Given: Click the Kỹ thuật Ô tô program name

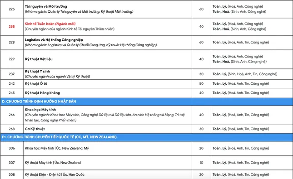Looking at the screenshot, I should [x=36, y=83].
